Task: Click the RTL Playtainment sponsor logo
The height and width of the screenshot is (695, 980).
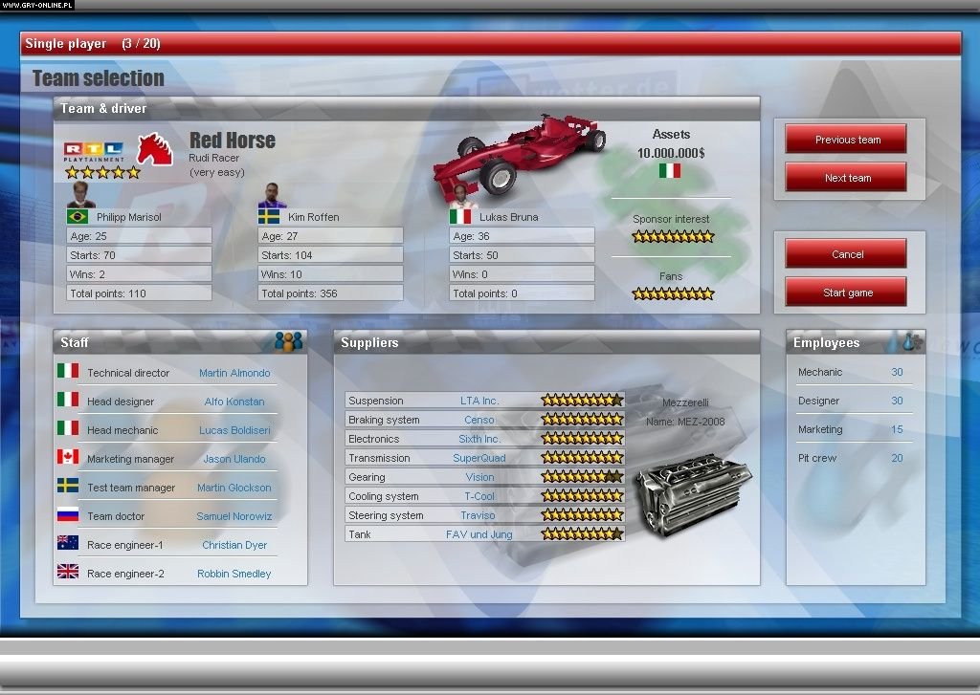Action: click(x=93, y=151)
